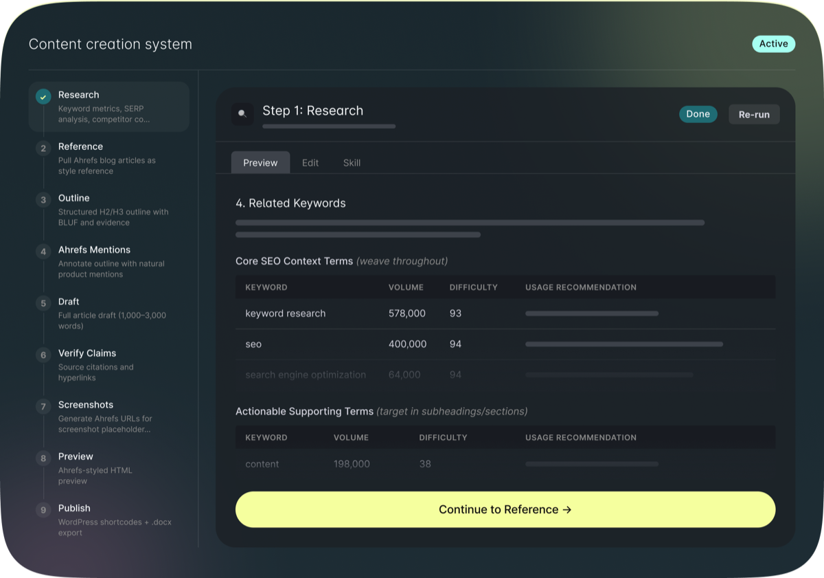Click 'WordPress shortcodes + .docx export' description

tap(115, 527)
